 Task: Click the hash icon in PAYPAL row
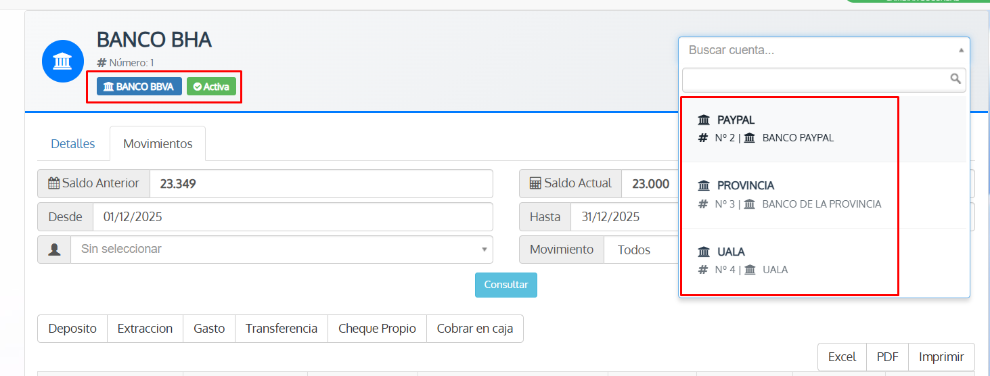point(703,138)
